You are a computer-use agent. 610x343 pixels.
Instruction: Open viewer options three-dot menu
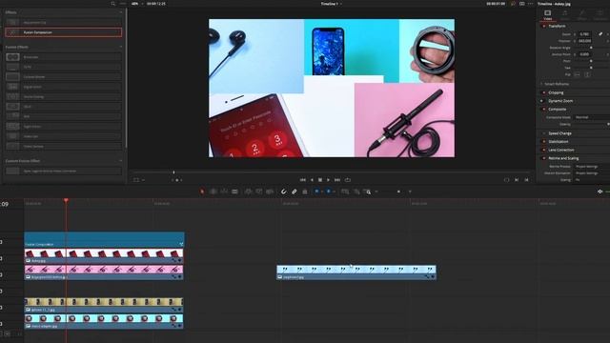[x=530, y=4]
